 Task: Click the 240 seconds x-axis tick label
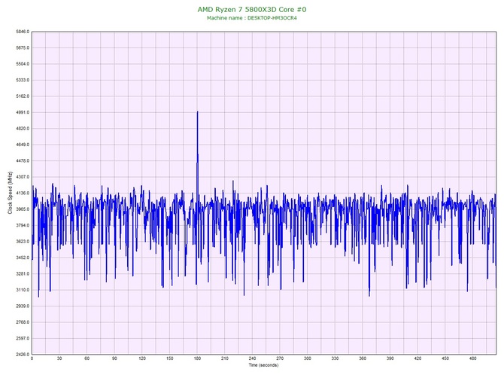[x=252, y=358]
